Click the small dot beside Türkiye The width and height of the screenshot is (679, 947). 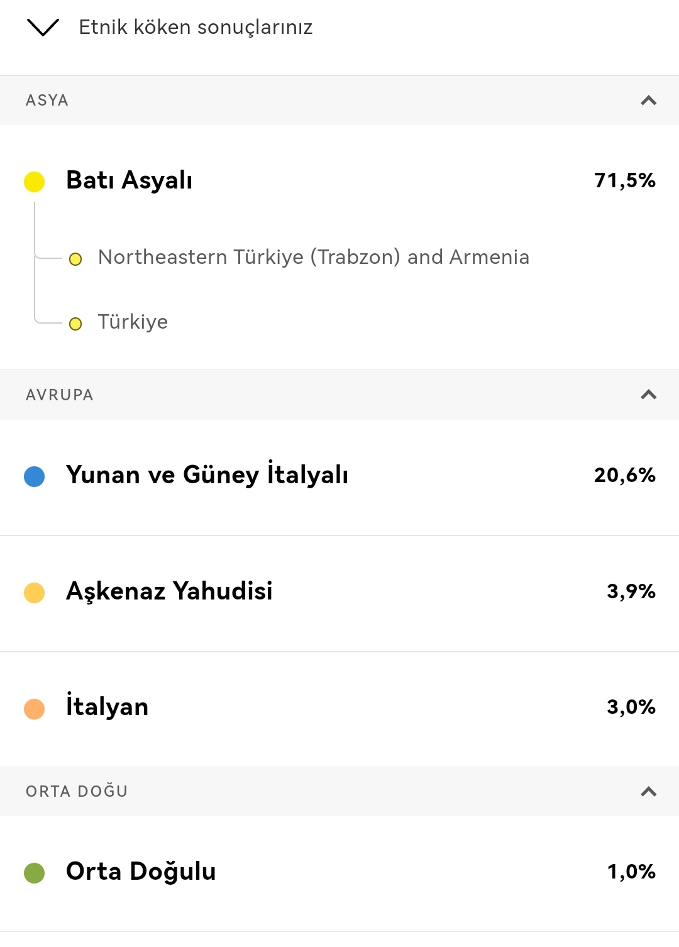pos(75,324)
